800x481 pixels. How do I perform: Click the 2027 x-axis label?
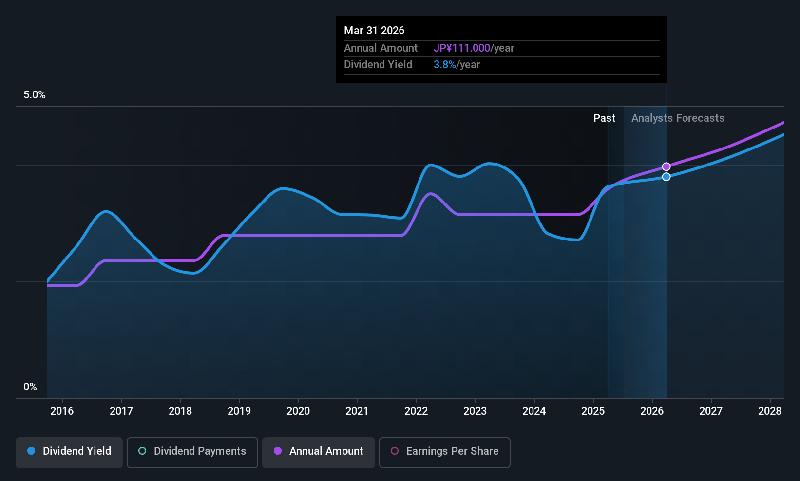click(x=711, y=411)
